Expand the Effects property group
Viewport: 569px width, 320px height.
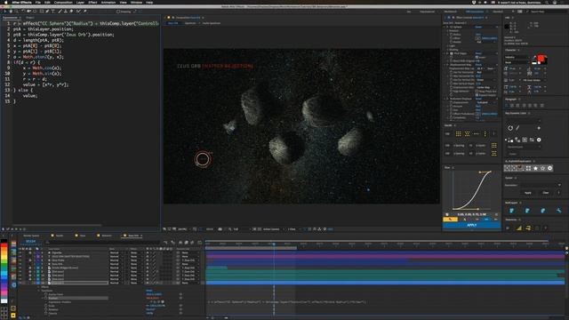[39, 286]
